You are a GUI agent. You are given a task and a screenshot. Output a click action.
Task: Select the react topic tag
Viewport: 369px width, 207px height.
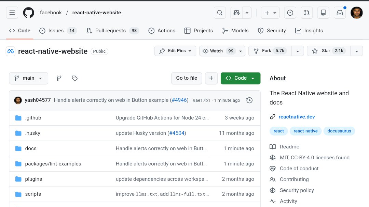coord(279,131)
